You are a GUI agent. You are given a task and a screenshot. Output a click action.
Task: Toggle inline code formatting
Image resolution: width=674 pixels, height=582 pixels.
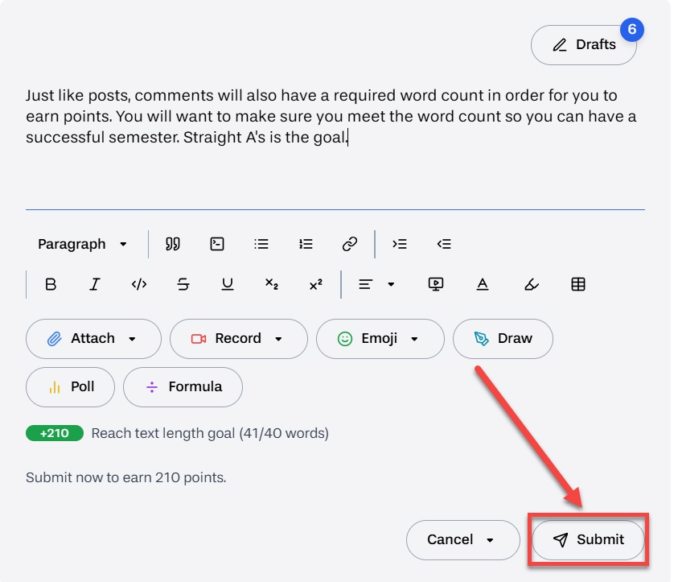pyautogui.click(x=139, y=284)
